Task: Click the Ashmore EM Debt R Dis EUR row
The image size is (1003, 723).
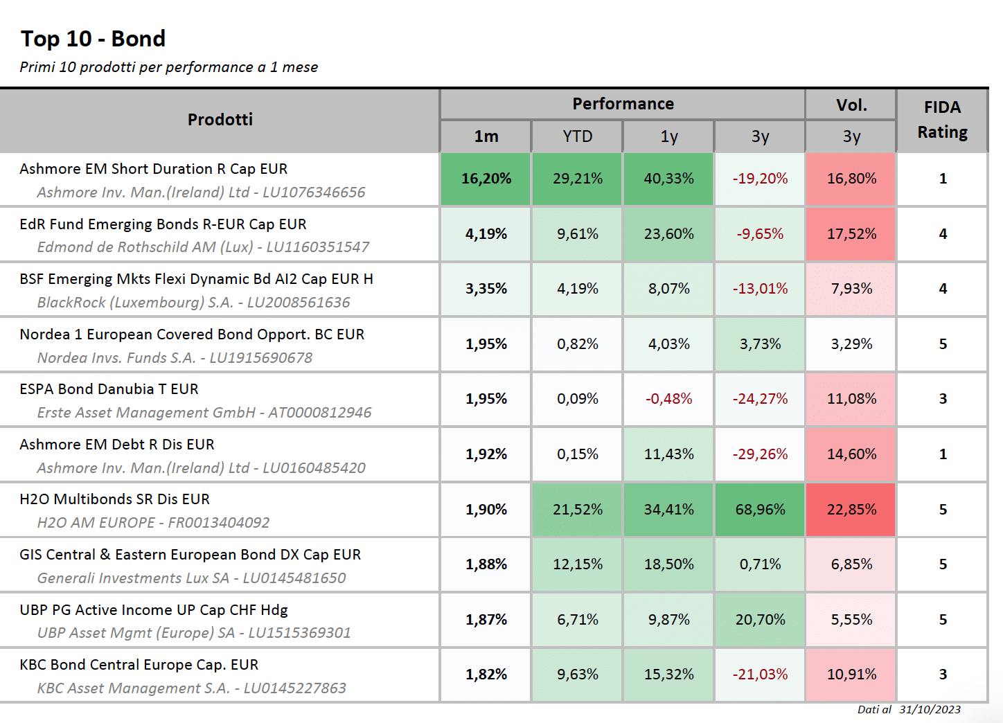Action: click(x=493, y=454)
